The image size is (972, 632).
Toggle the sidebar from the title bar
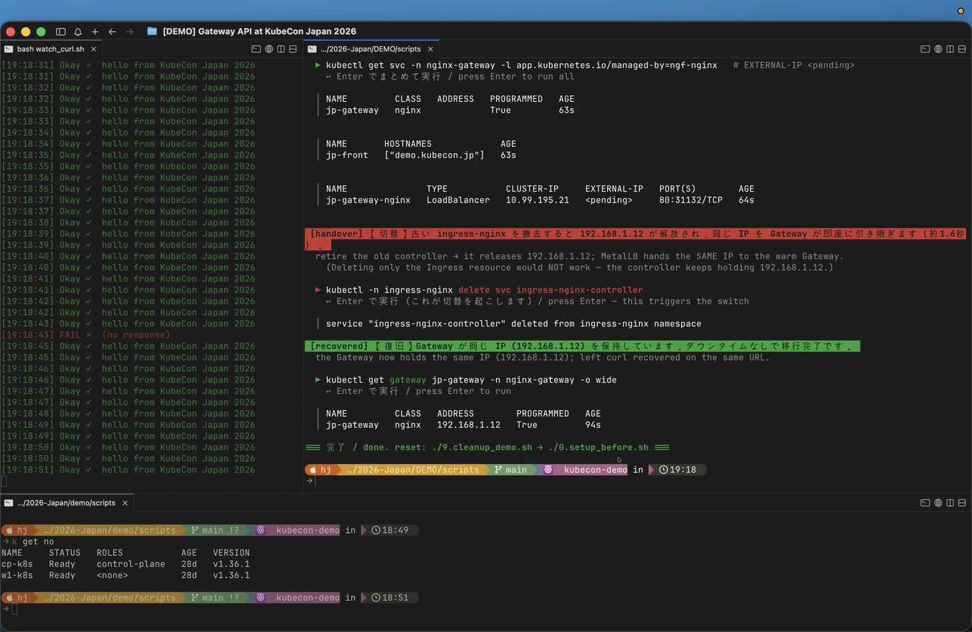60,32
